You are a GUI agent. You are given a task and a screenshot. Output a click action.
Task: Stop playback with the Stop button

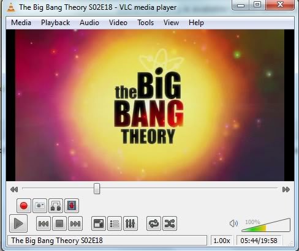click(x=59, y=223)
